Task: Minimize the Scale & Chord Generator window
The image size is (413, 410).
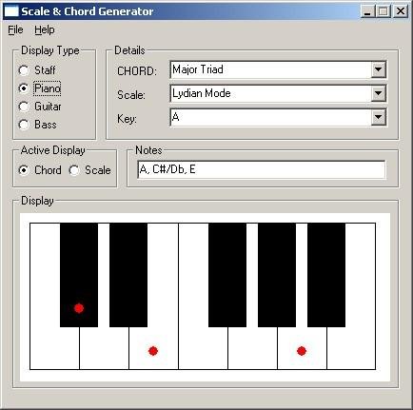Action: (367, 11)
